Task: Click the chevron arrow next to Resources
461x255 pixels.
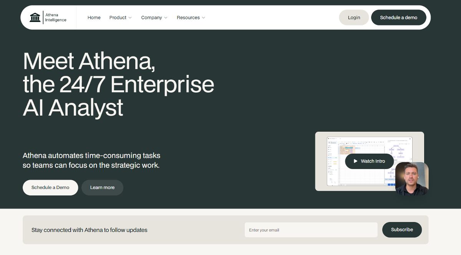Action: click(x=203, y=17)
